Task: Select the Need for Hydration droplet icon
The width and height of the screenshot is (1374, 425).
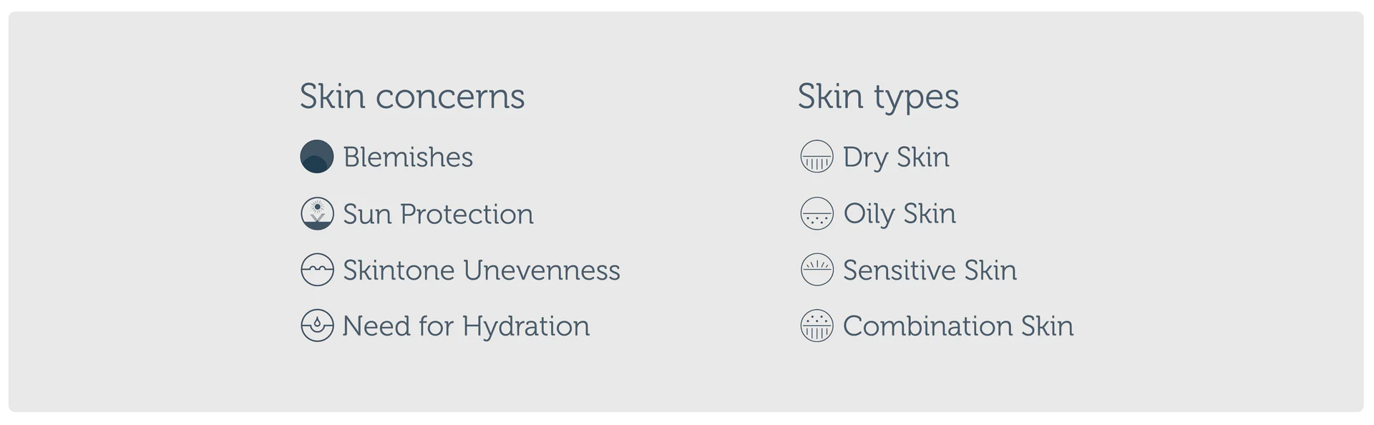Action: (317, 326)
